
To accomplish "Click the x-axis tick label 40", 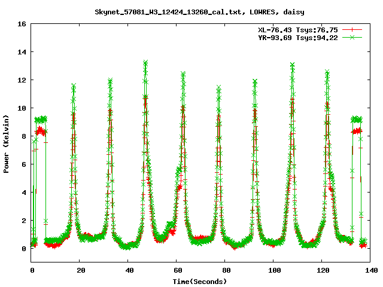I will pyautogui.click(x=129, y=270).
